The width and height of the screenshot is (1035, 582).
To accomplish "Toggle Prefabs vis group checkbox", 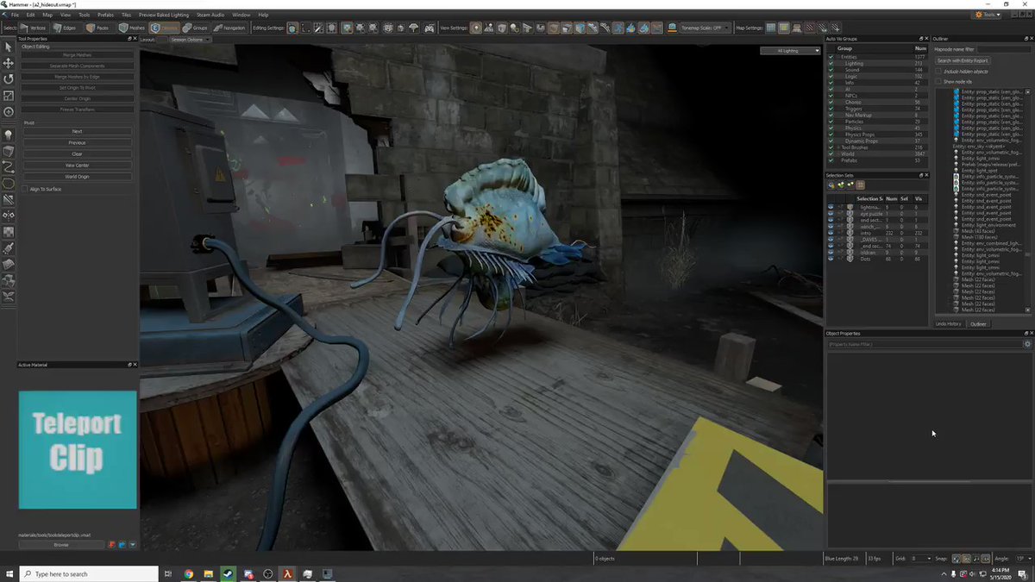I will click(x=831, y=160).
